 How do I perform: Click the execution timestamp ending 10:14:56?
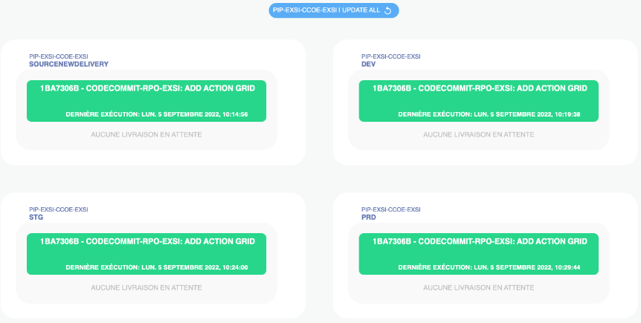157,114
